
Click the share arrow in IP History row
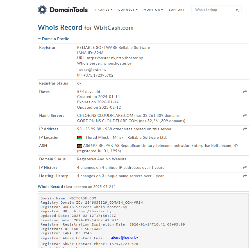tap(245, 167)
